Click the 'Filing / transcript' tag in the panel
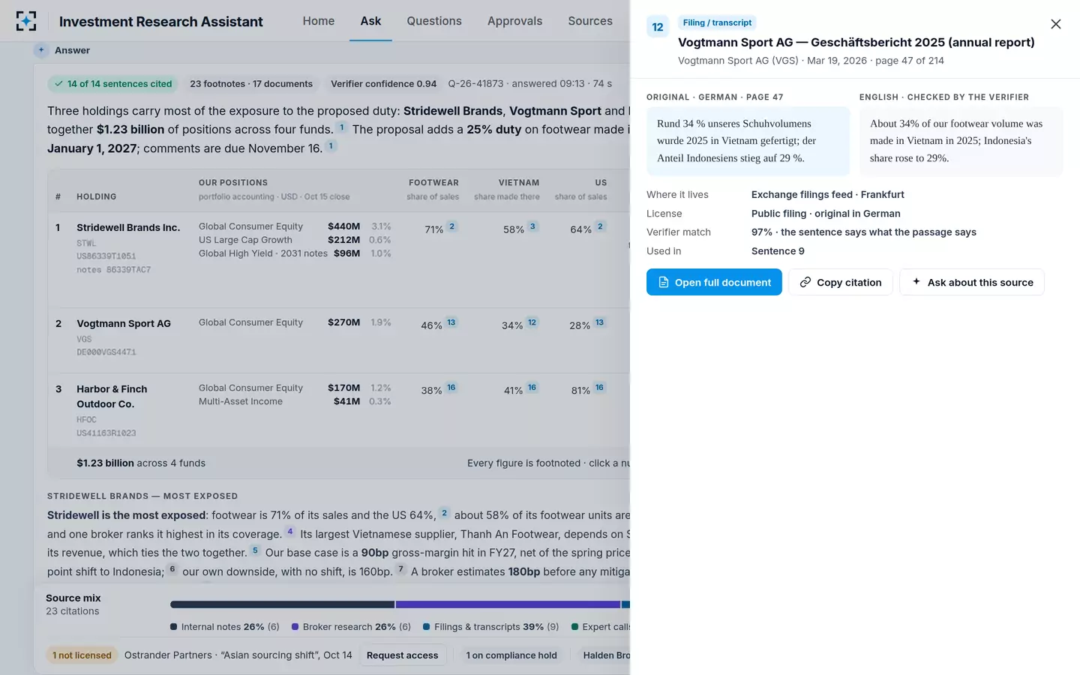1080x675 pixels. (717, 22)
